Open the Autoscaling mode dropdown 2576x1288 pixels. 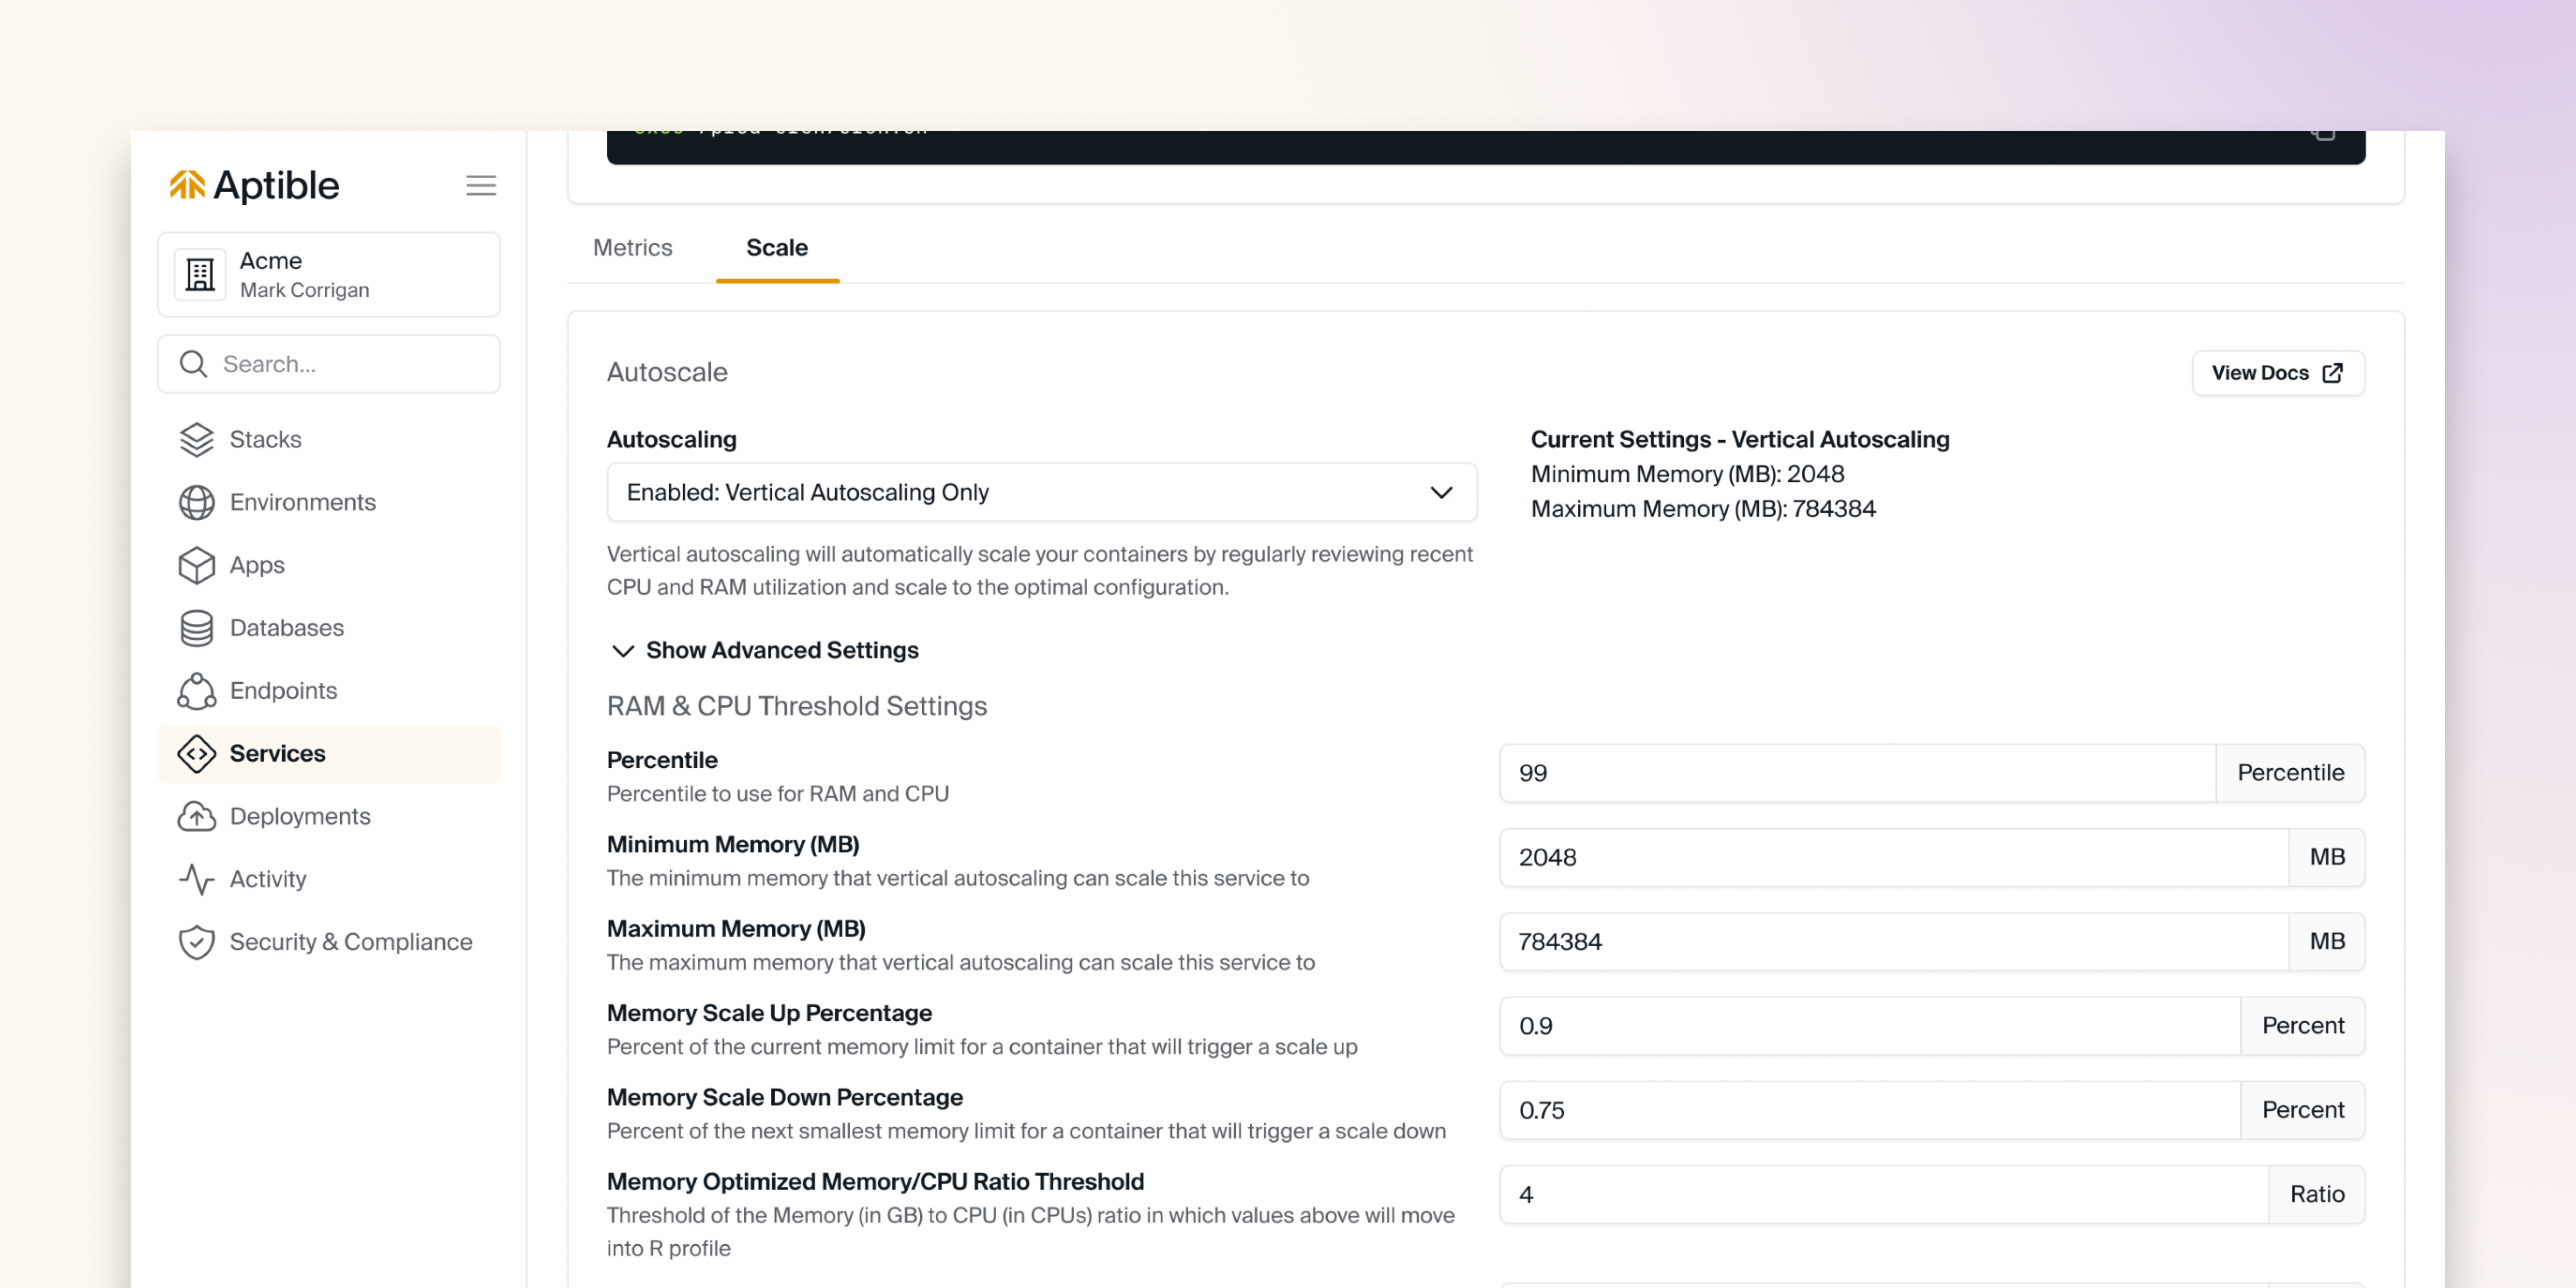(1041, 492)
